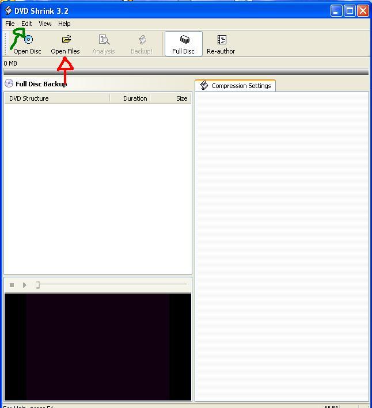Screen dimensions: 372x408
Task: Sort by the Duration column header
Action: [130, 98]
